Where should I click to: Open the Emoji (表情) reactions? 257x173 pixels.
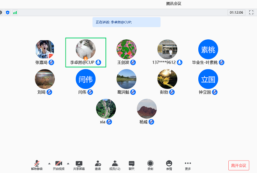pyautogui.click(x=169, y=164)
